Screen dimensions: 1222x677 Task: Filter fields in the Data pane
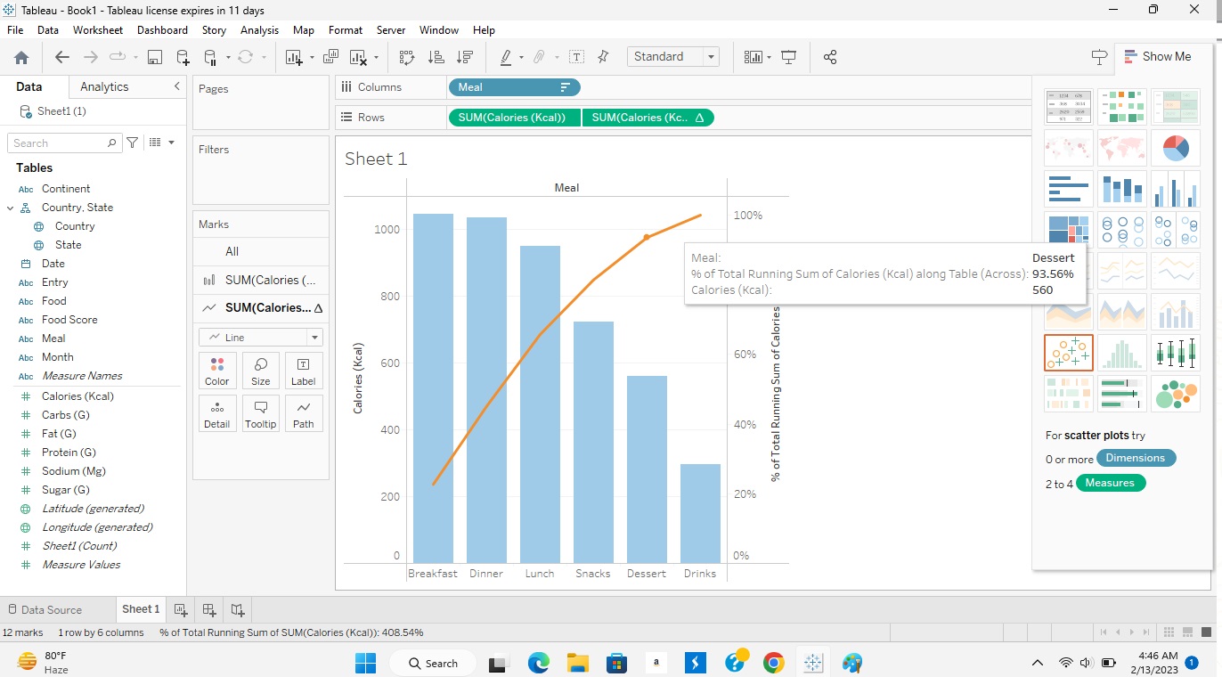(133, 143)
